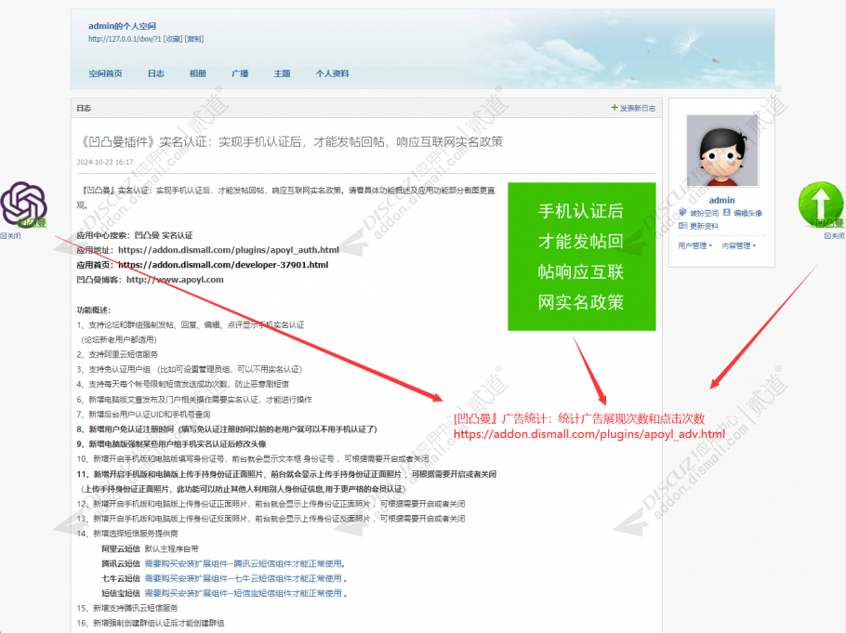Close the right floating ad via 关闭
Image resolution: width=846 pixels, height=633 pixels.
(x=834, y=236)
